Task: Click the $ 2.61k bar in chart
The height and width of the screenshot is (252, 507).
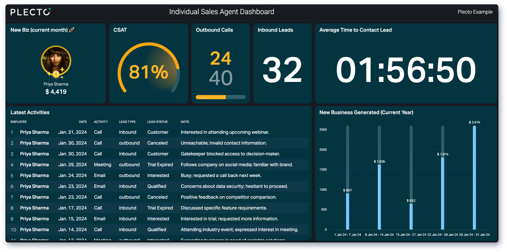Action: pos(474,178)
